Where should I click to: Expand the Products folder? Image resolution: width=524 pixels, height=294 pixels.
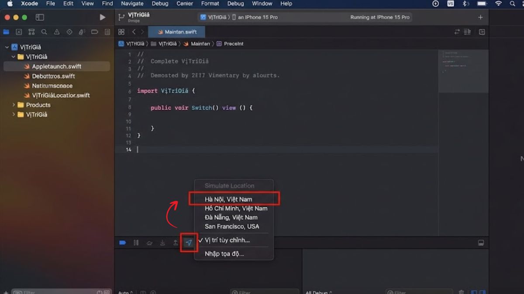point(14,105)
